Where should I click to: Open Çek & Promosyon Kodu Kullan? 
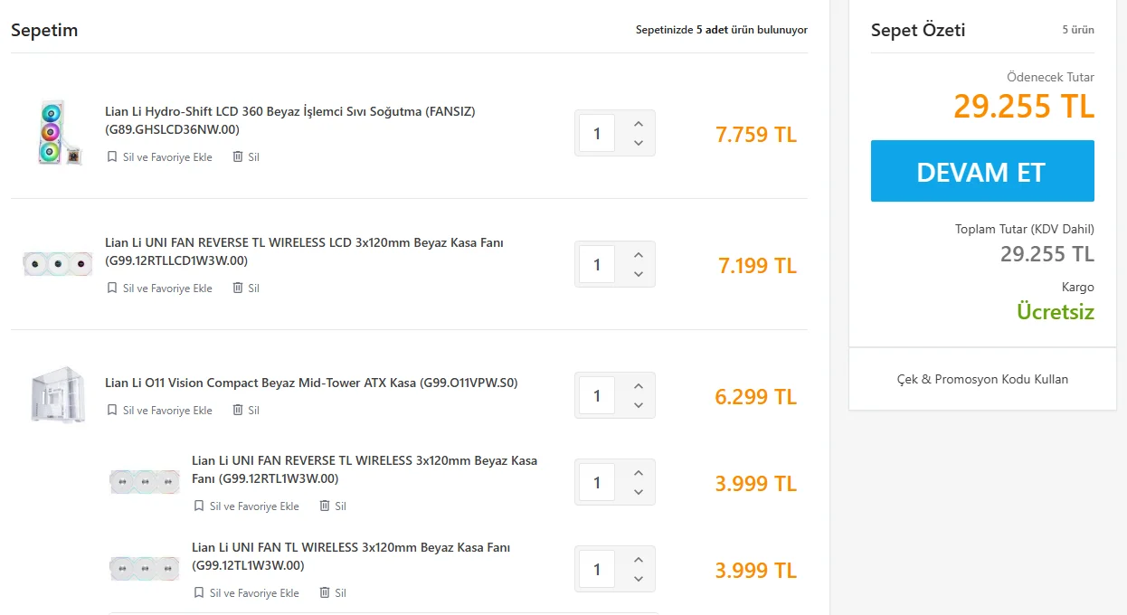(982, 379)
